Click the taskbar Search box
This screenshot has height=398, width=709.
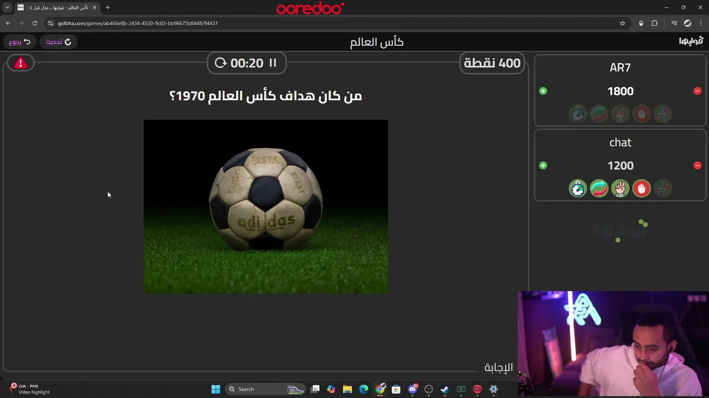coord(266,389)
